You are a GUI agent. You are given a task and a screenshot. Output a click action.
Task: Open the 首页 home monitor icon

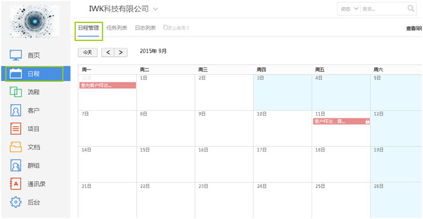pyautogui.click(x=16, y=55)
